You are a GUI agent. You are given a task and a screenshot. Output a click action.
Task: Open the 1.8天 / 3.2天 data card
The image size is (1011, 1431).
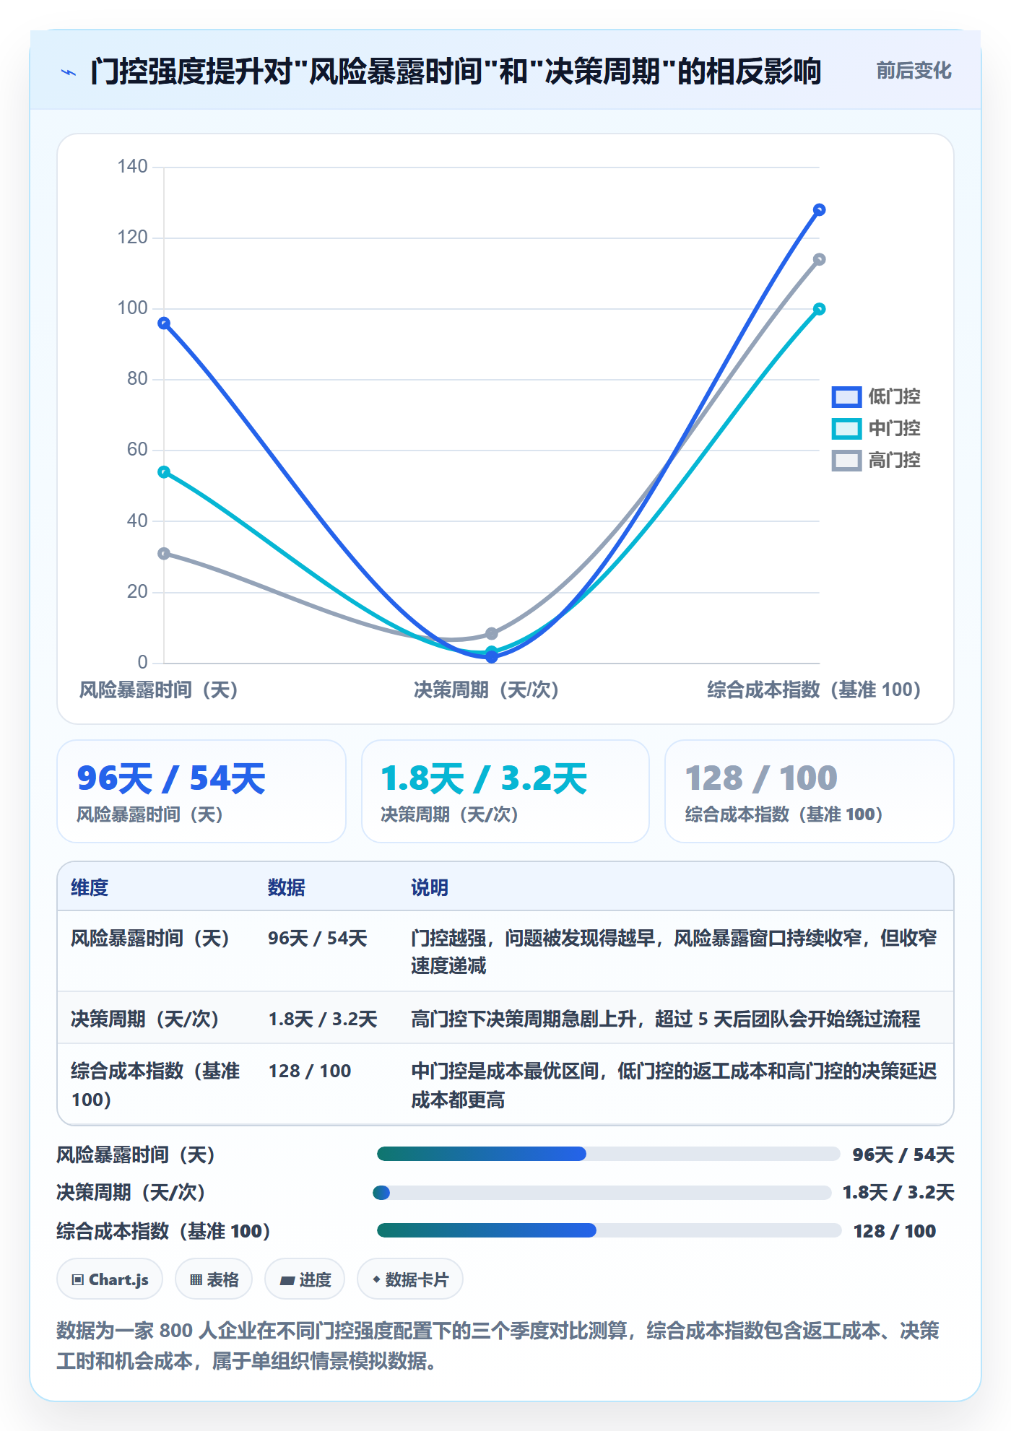[506, 791]
